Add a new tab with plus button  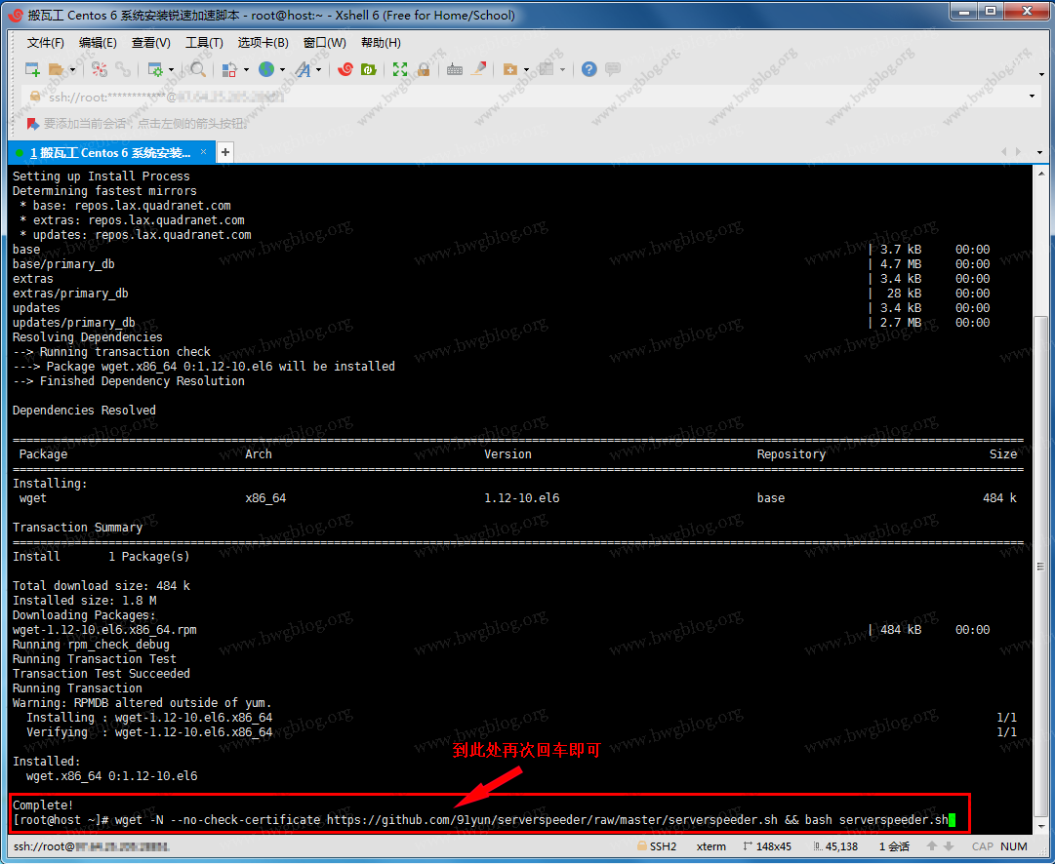225,153
